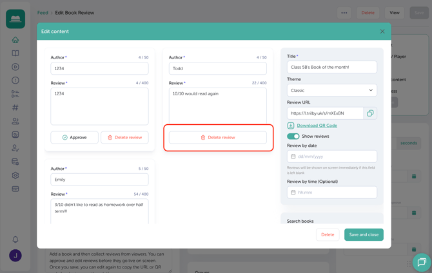432x273 pixels.
Task: Follow the Download QR Code link
Action: click(317, 126)
